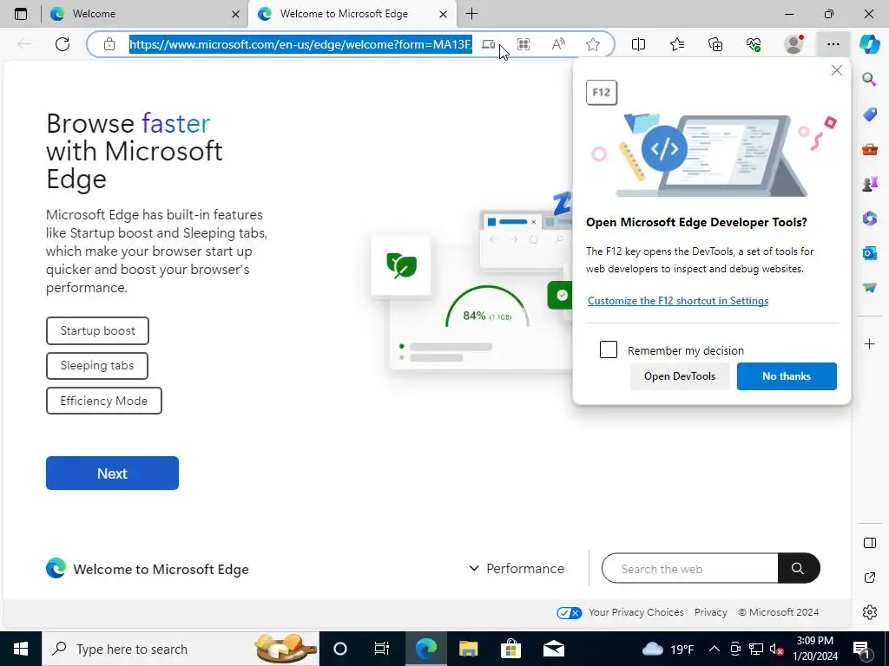Open the QR code generator icon
The height and width of the screenshot is (666, 889).
(524, 44)
